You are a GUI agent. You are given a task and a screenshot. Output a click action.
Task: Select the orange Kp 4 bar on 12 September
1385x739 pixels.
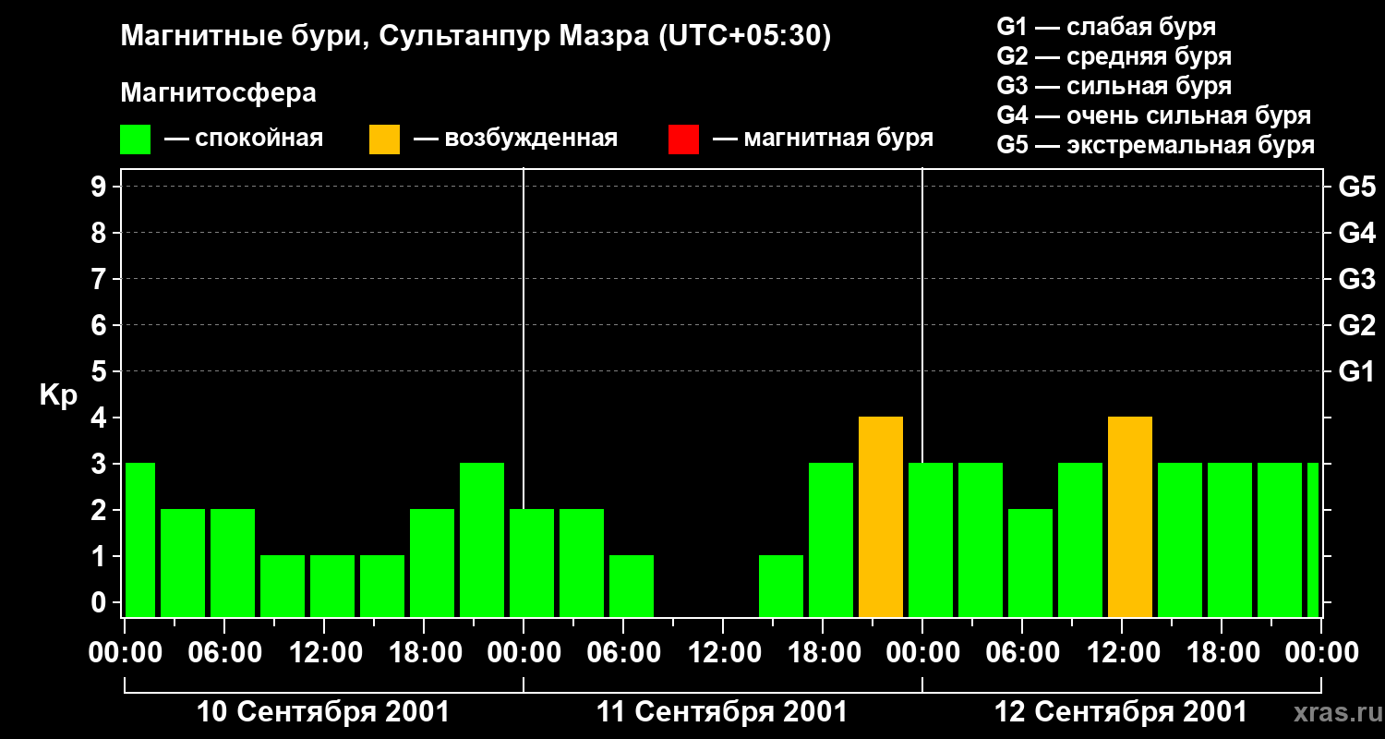(x=1130, y=517)
